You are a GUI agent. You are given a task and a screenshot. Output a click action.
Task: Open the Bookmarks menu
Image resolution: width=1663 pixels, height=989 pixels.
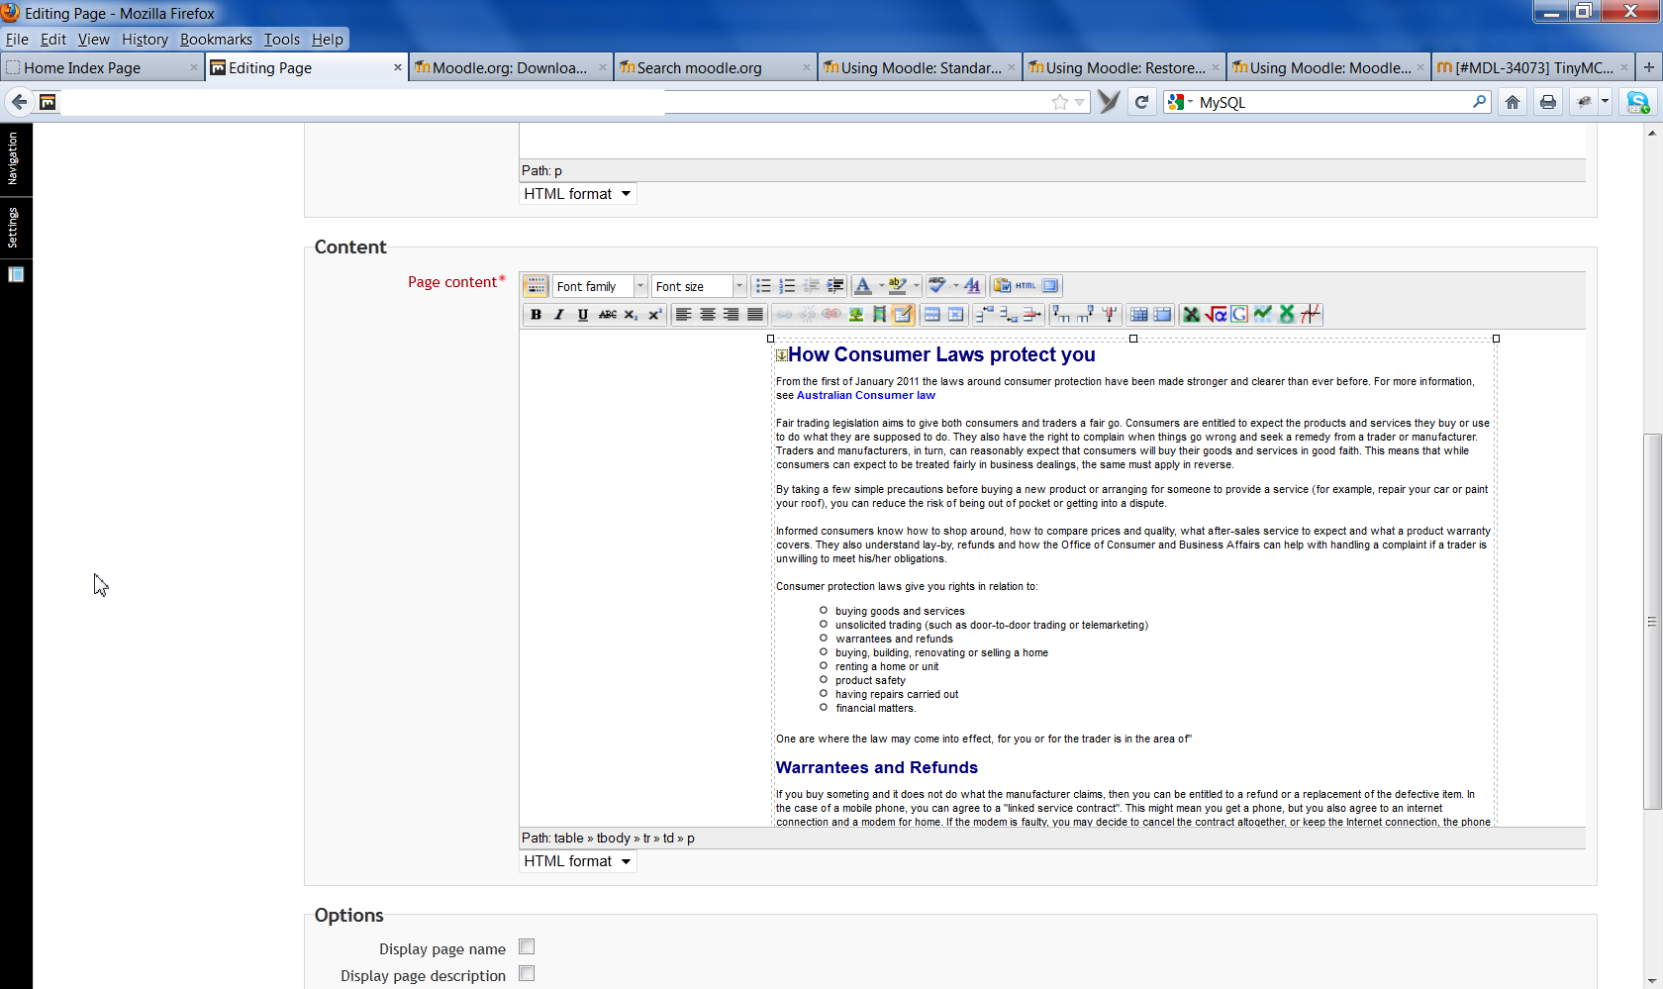216,40
